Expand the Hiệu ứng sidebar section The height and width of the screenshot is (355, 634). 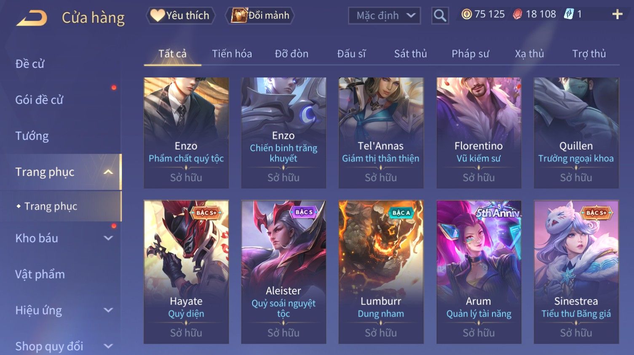coord(108,310)
